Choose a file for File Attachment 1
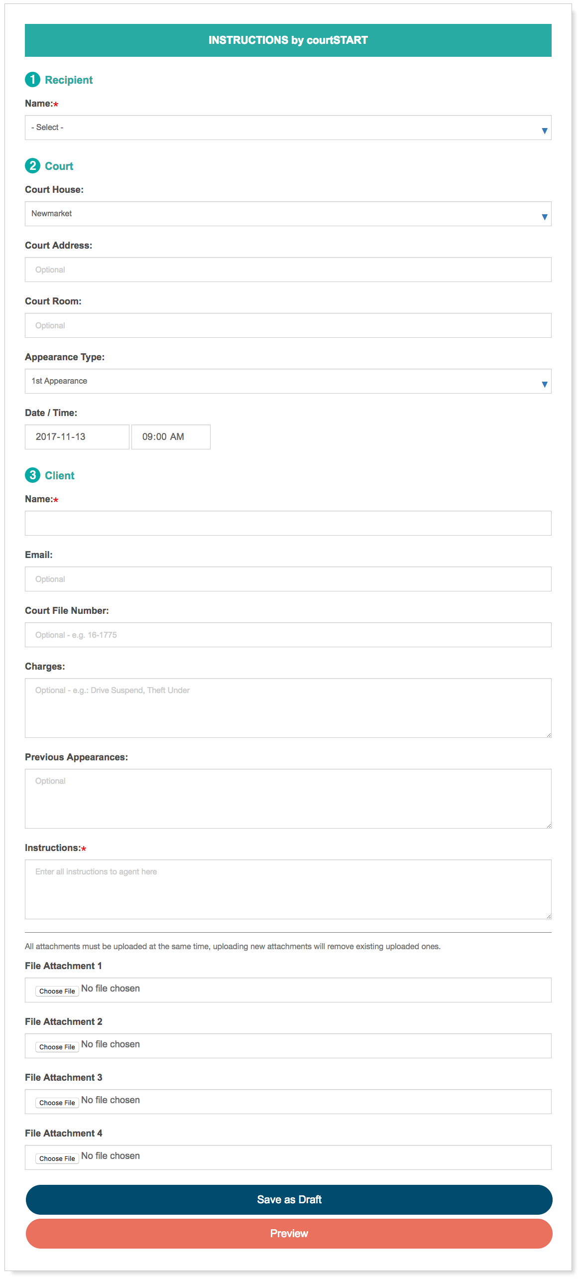The image size is (582, 1281). pyautogui.click(x=57, y=991)
